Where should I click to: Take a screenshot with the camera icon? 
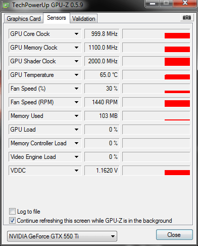coord(186,18)
